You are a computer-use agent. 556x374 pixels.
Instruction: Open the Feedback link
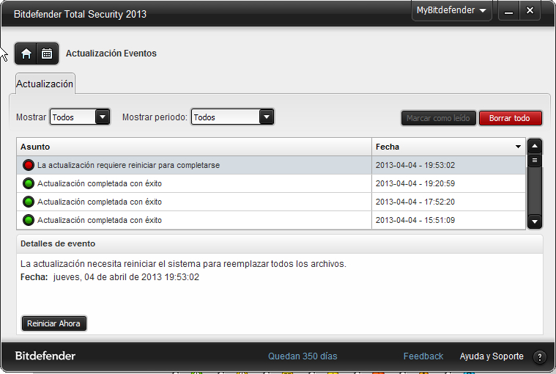pyautogui.click(x=423, y=356)
